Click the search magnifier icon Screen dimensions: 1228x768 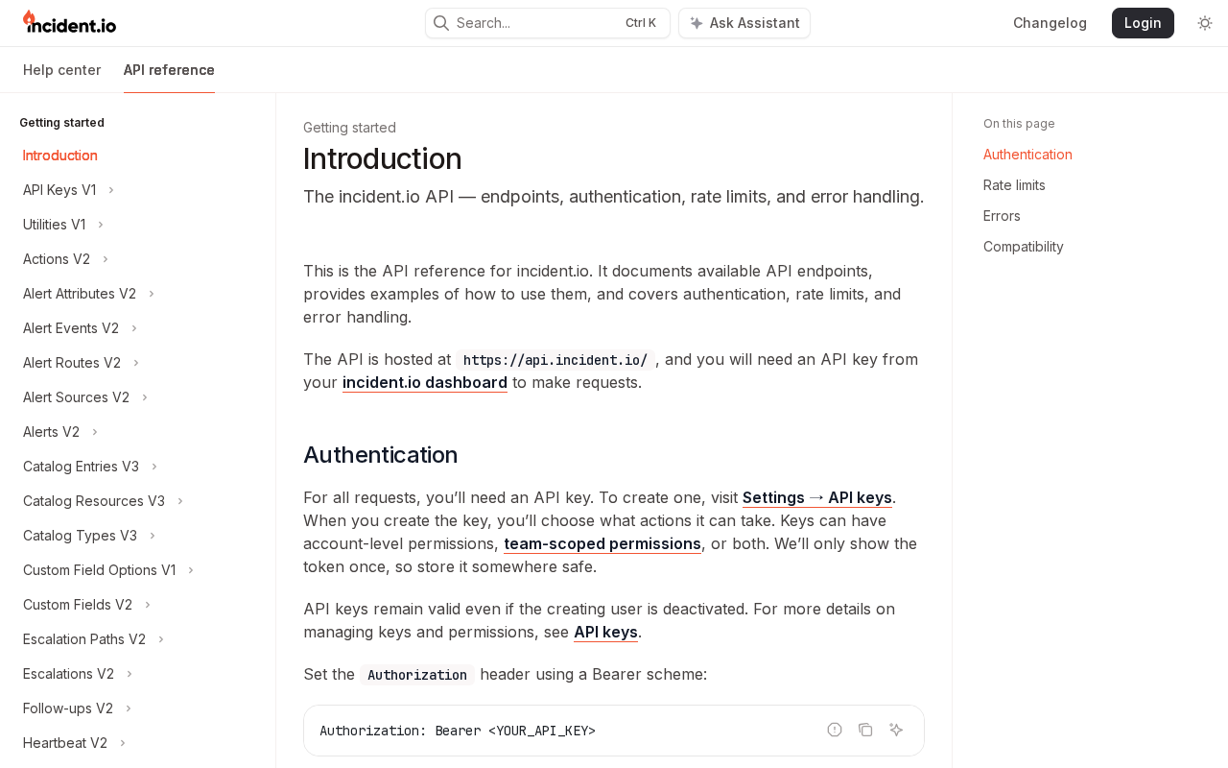[x=441, y=23]
